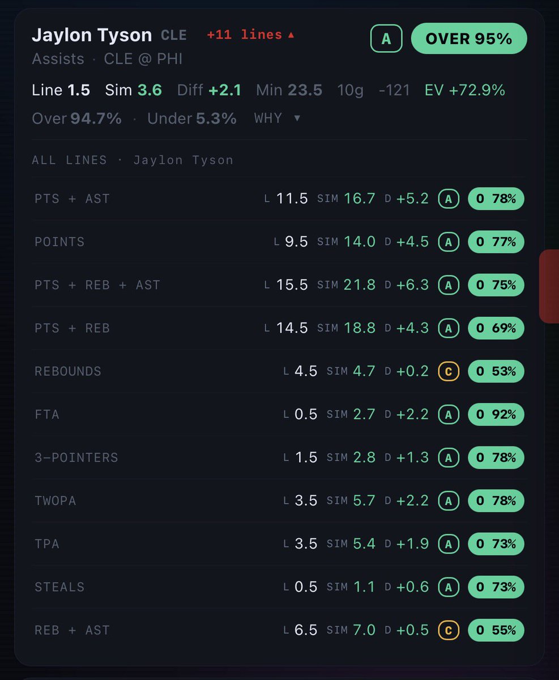Click the D +6.3 diff value
The height and width of the screenshot is (680, 559).
407,285
